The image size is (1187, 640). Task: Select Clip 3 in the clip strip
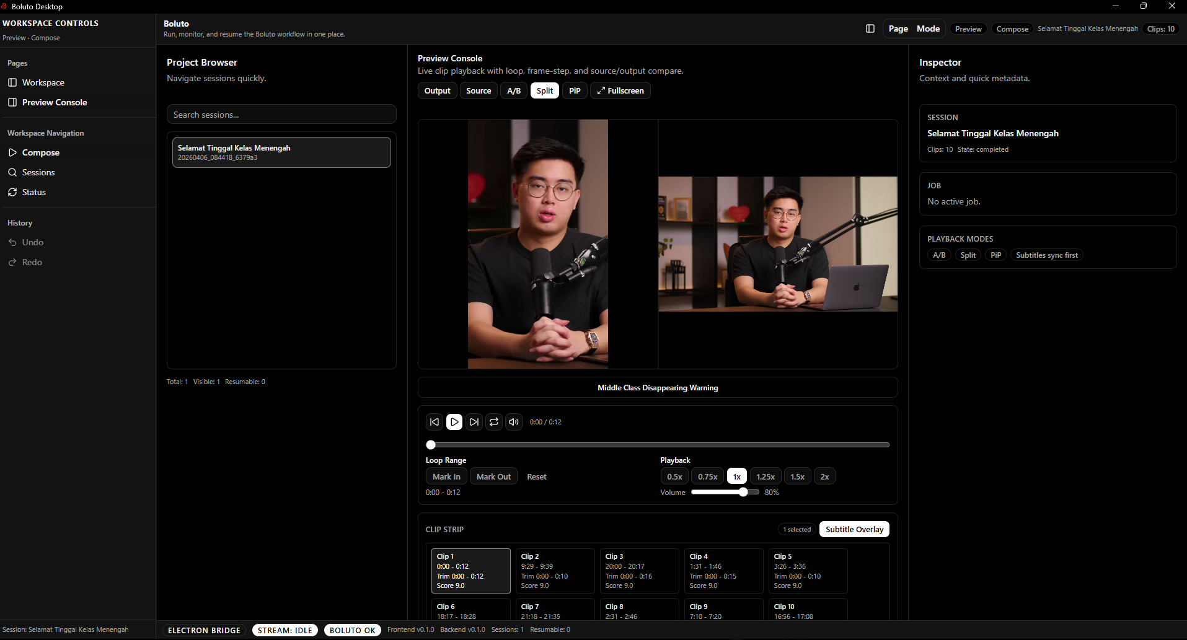point(639,571)
